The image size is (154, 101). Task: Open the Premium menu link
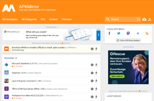pyautogui.click(x=66, y=19)
